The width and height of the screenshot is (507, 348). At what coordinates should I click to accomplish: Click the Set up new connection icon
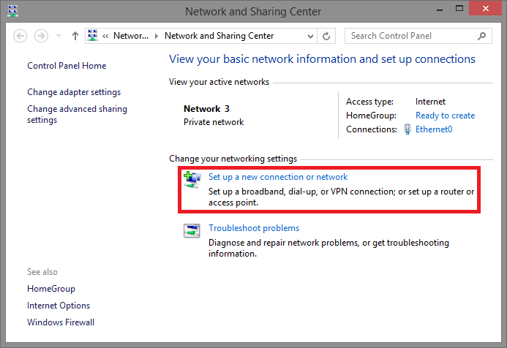[192, 180]
